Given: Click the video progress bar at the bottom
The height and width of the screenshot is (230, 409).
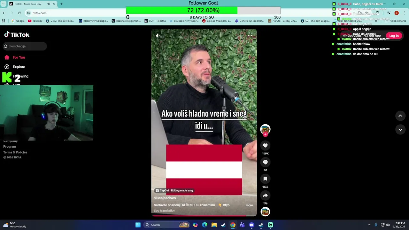Looking at the screenshot, I should [x=204, y=216].
